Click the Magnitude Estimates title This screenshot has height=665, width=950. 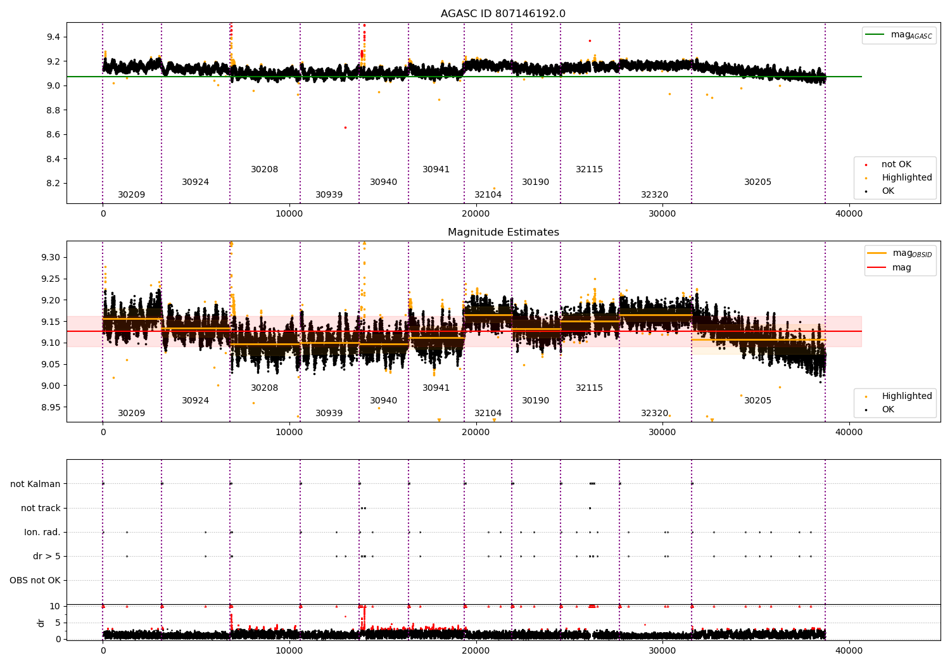point(503,232)
